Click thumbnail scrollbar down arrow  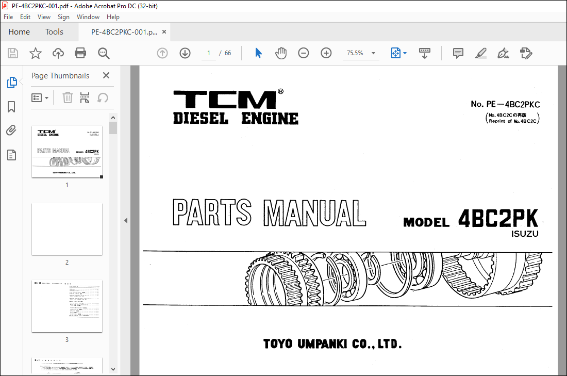113,369
